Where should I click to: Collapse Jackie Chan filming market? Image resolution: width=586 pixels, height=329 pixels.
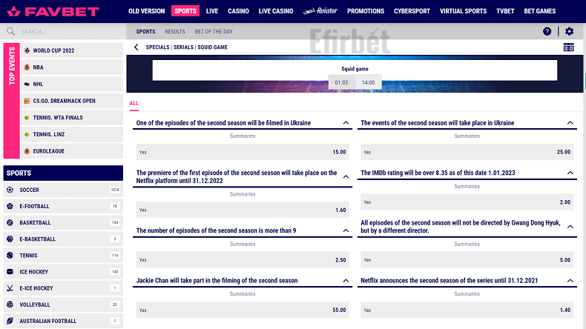coord(346,281)
